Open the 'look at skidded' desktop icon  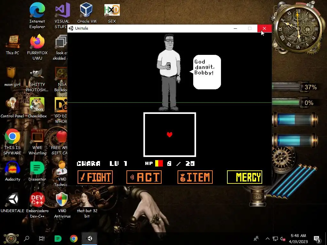coord(60,47)
